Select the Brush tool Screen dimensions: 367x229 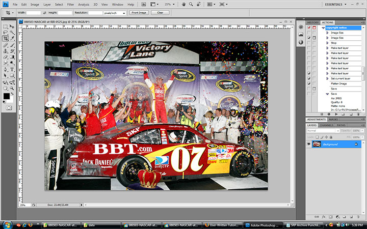click(12, 45)
